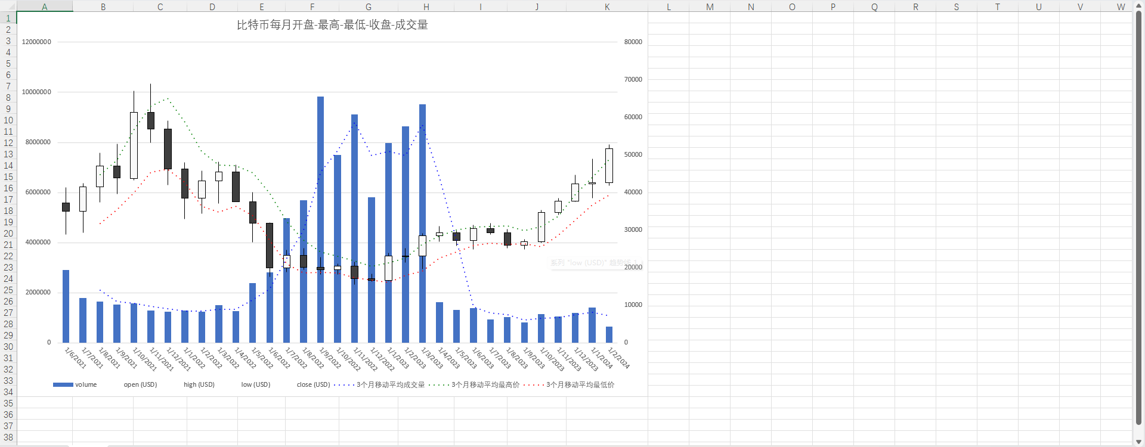Select column Q header
The image size is (1145, 447).
pos(874,7)
